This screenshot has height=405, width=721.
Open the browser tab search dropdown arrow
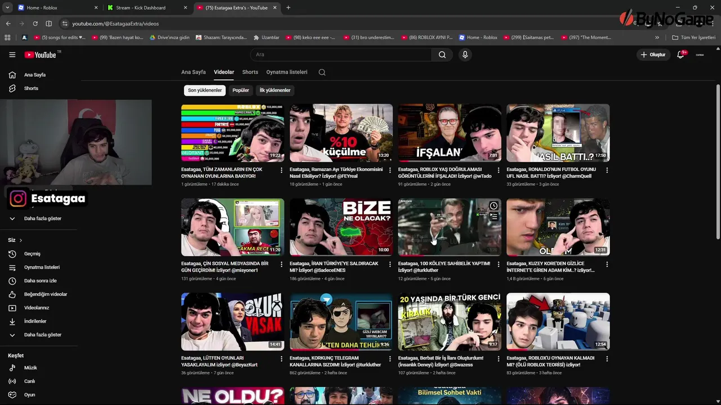coord(7,8)
